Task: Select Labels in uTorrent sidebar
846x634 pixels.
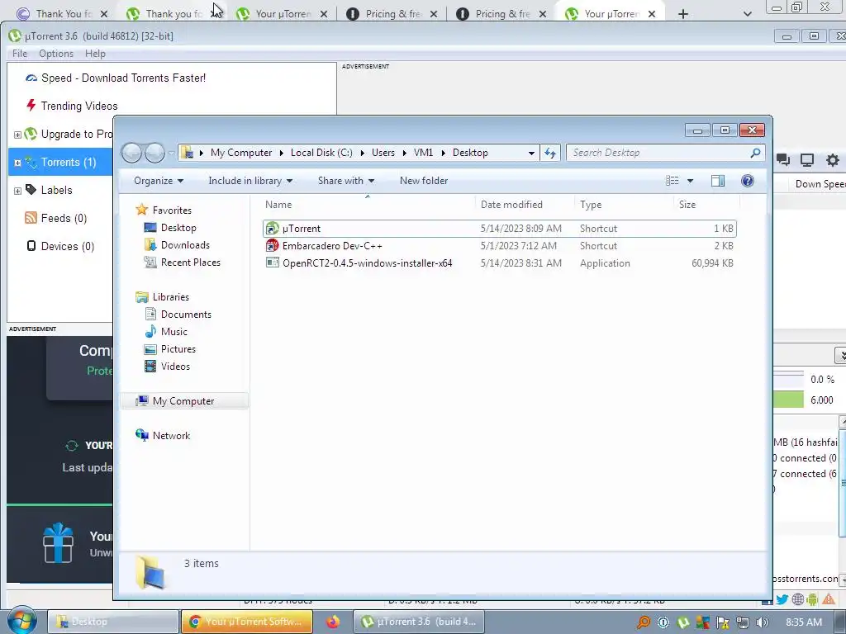Action: [x=56, y=191]
